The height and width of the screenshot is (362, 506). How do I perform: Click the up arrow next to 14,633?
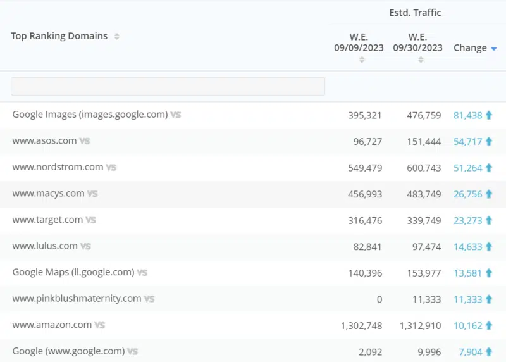(x=489, y=247)
